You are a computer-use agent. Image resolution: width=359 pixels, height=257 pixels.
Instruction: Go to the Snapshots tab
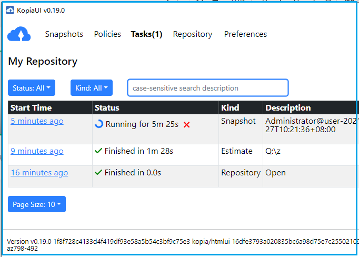(64, 34)
